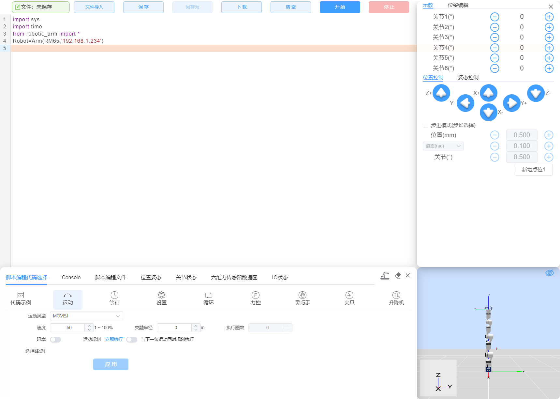Image resolution: width=560 pixels, height=399 pixels.
Task: Open the 姿态(rad) selection dropdown
Action: (443, 146)
